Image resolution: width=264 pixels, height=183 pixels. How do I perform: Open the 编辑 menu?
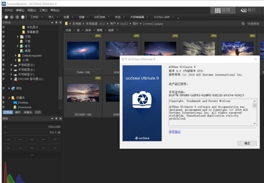pos(20,10)
